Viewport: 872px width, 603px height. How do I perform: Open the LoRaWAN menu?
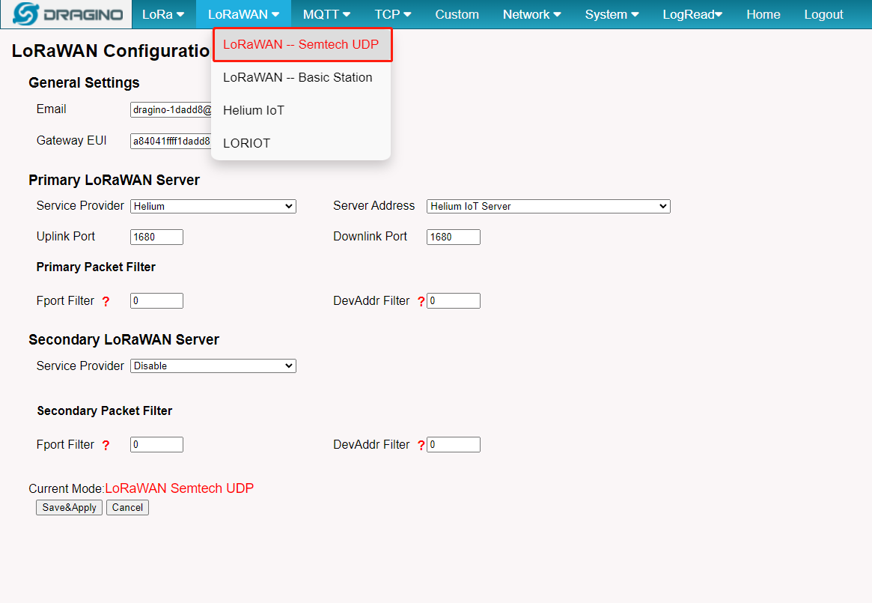pyautogui.click(x=243, y=14)
